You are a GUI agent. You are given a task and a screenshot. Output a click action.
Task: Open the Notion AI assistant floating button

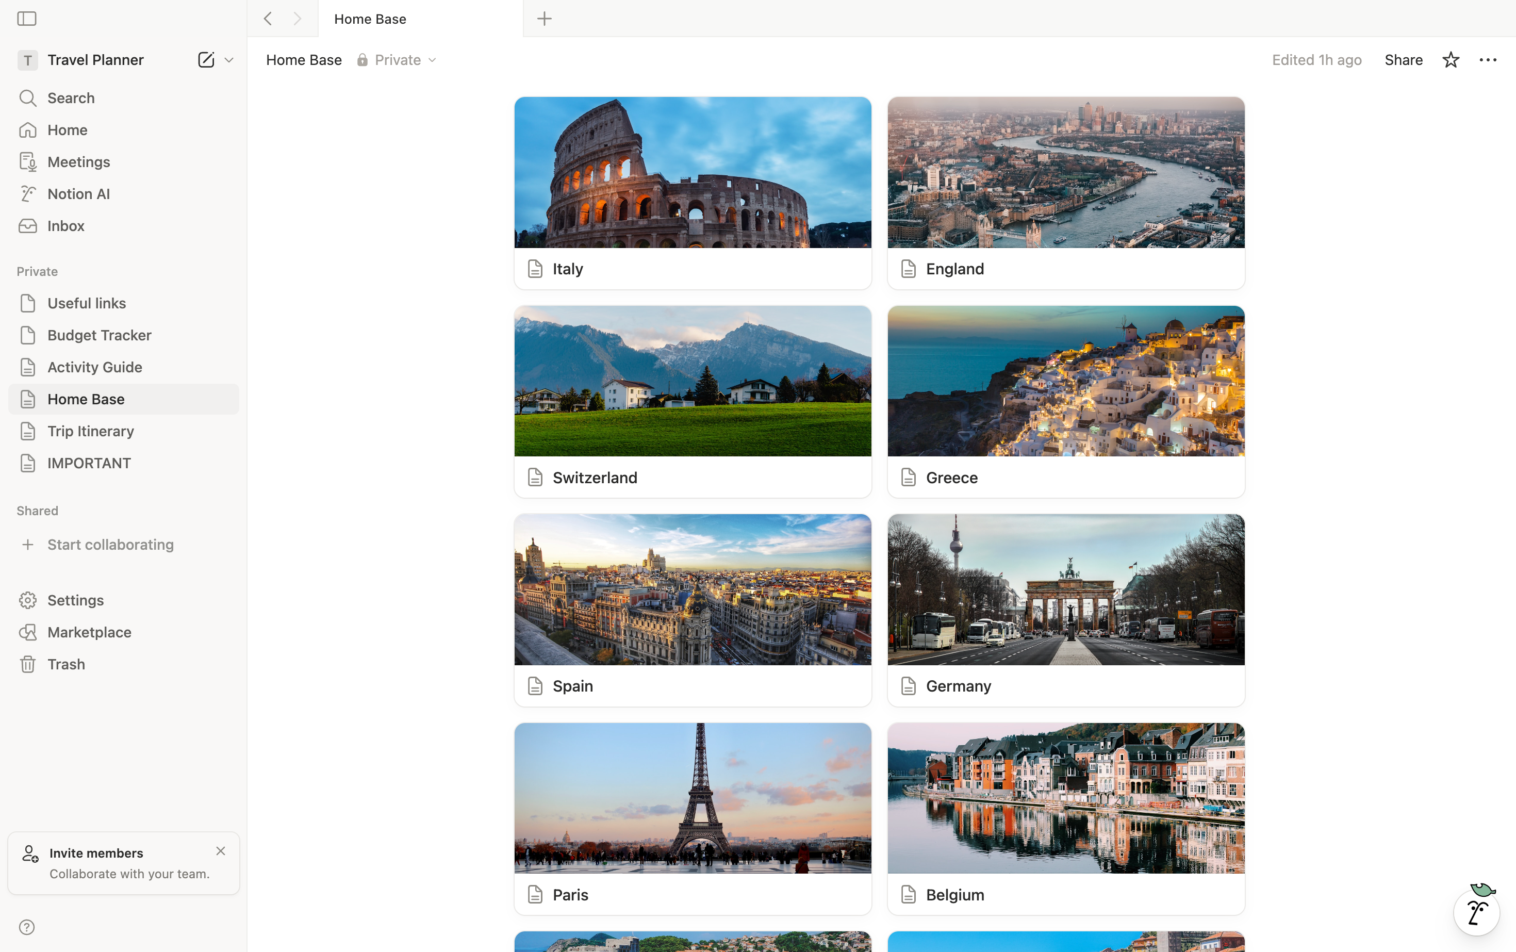pos(1476,912)
